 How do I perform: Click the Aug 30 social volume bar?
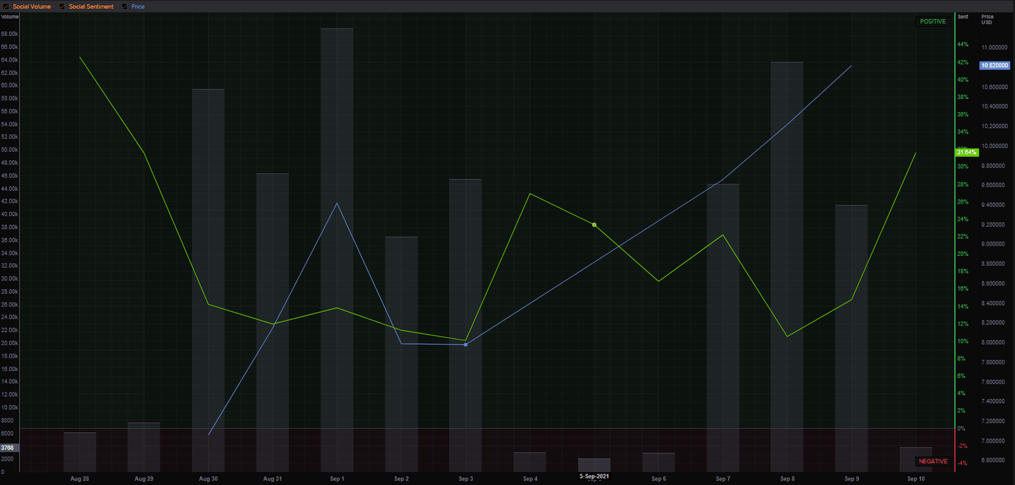[x=208, y=281]
